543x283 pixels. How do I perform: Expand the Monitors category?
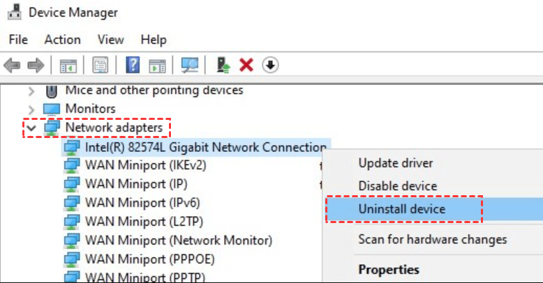tap(31, 109)
